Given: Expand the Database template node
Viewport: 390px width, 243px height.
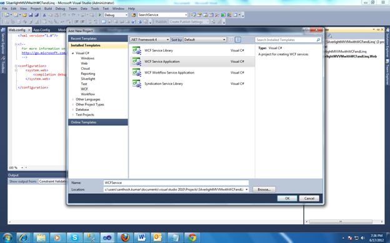Looking at the screenshot, I should pos(73,110).
